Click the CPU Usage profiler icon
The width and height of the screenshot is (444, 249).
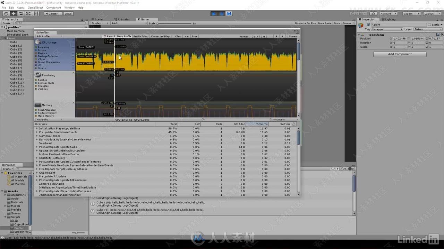point(38,42)
